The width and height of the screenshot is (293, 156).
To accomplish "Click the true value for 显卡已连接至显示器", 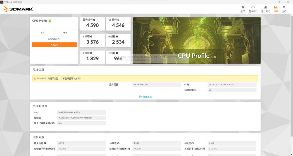I will tap(81, 123).
